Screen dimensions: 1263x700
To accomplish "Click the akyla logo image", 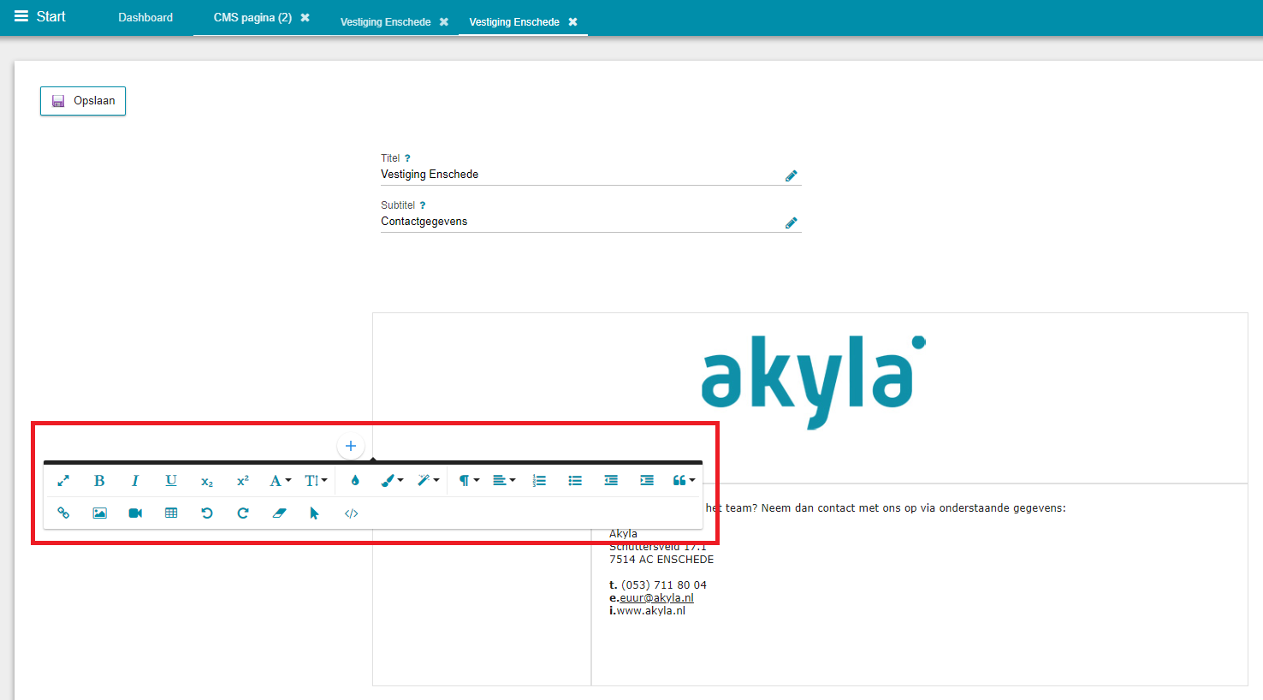I will pos(813,382).
